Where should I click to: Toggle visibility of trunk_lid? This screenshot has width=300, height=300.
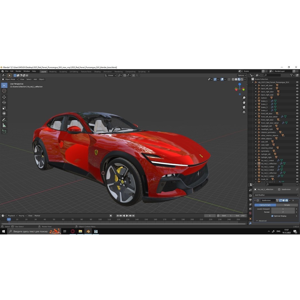297,179
